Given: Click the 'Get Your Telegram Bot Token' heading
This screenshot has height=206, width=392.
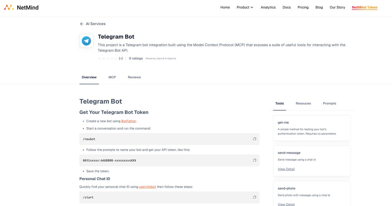Looking at the screenshot, I should pos(114,112).
